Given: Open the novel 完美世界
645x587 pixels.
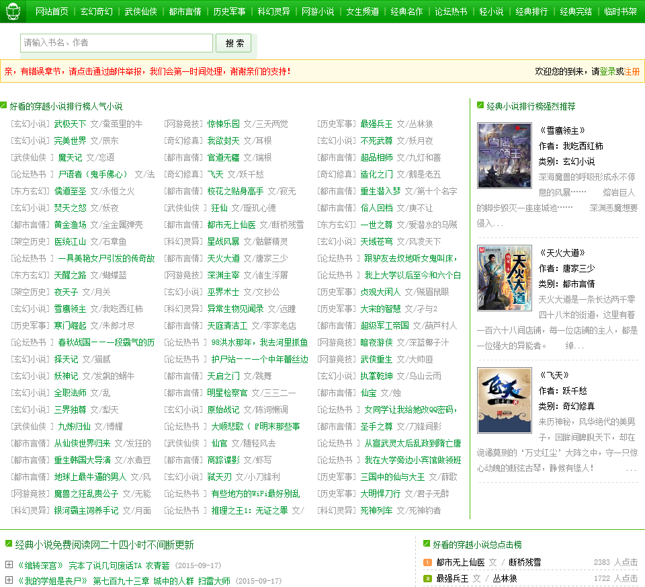Looking at the screenshot, I should click(x=70, y=141).
